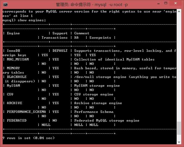
Task: Click 'Performance Schema' comment text
Action: (x=94, y=112)
